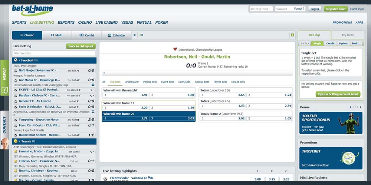The width and height of the screenshot is (371, 185).
Task: Select System bet type in bet slip
Action: tap(343, 43)
